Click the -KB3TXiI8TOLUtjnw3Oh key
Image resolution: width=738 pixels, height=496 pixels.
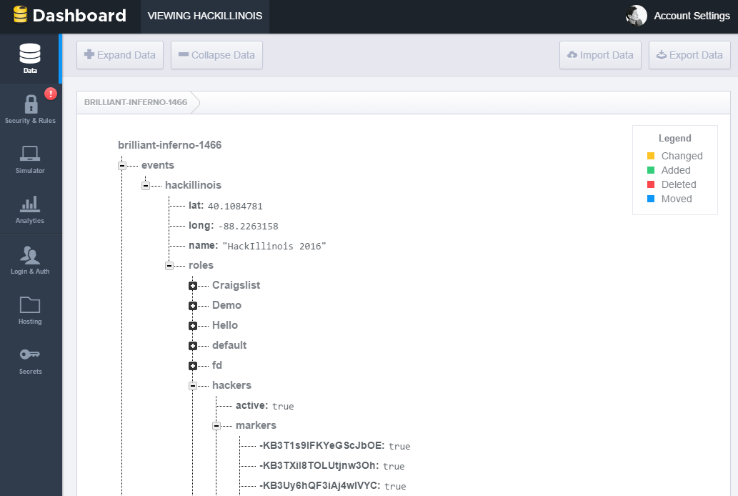pos(319,465)
